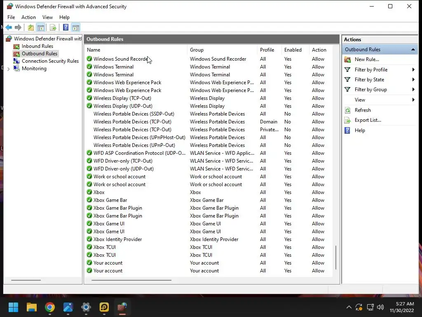Viewport: 422px width, 317px height.
Task: Click the Forward arrow toolbar icon
Action: pos(18,27)
